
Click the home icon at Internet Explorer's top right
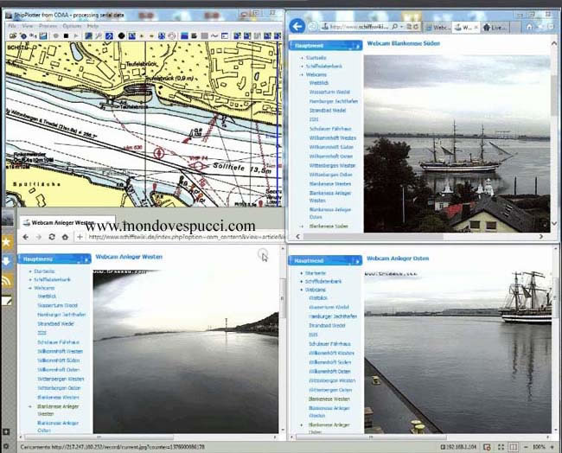click(x=529, y=27)
